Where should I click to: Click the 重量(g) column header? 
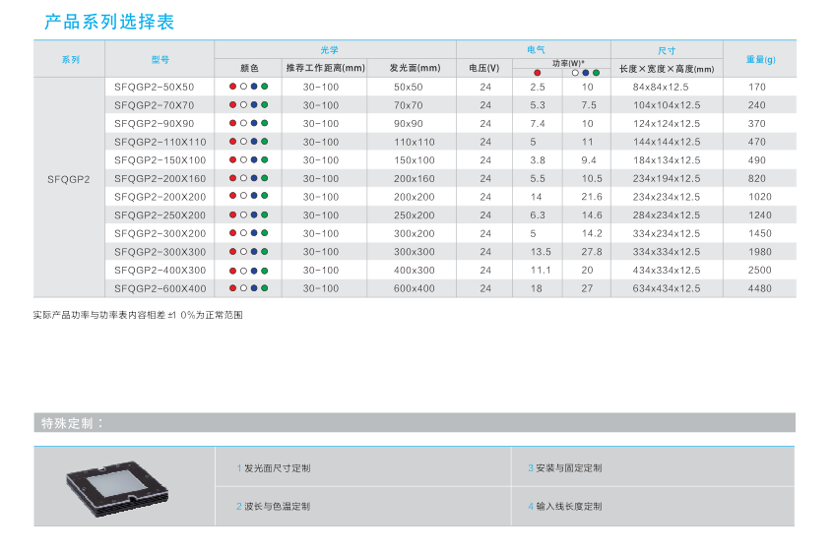coord(760,59)
